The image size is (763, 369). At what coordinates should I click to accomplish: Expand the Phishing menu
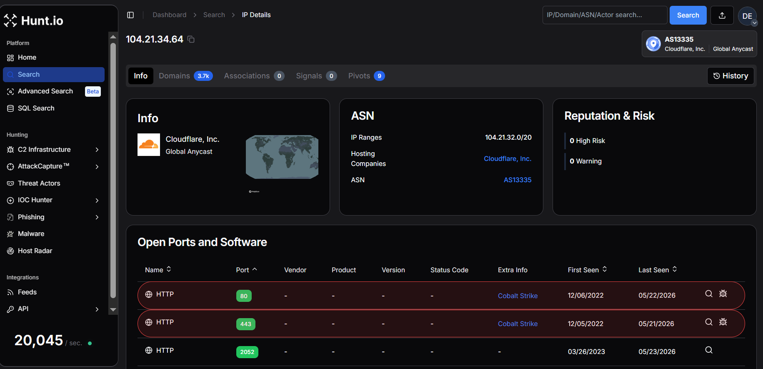pyautogui.click(x=54, y=217)
